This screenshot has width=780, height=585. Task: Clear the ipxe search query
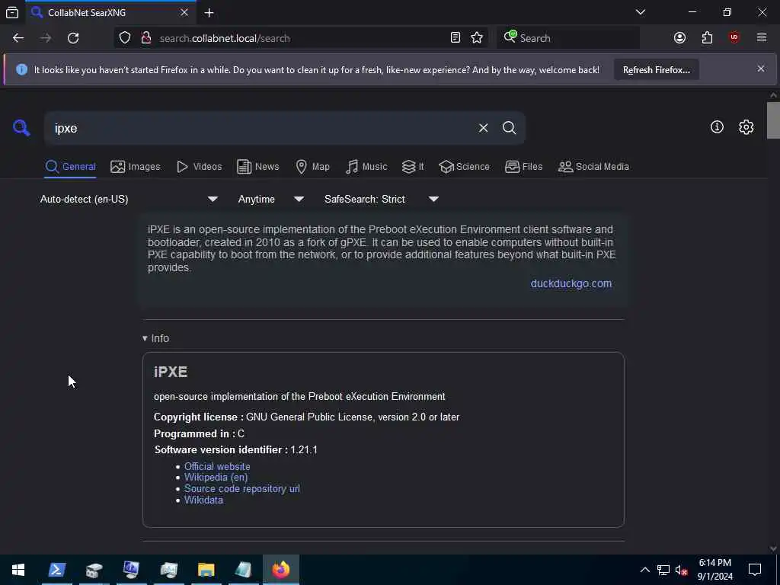[483, 128]
